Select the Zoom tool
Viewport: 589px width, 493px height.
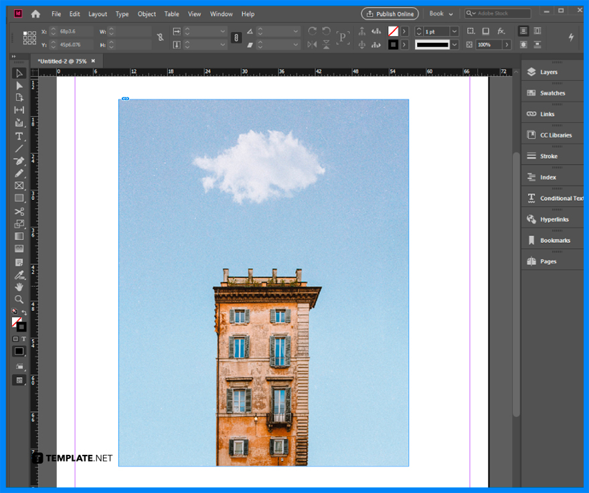19,298
